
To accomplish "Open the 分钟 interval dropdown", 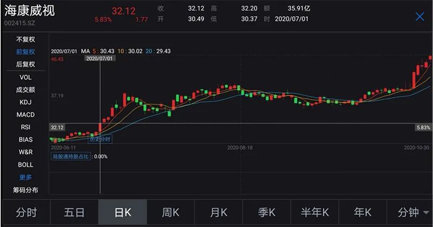I will pyautogui.click(x=410, y=212).
